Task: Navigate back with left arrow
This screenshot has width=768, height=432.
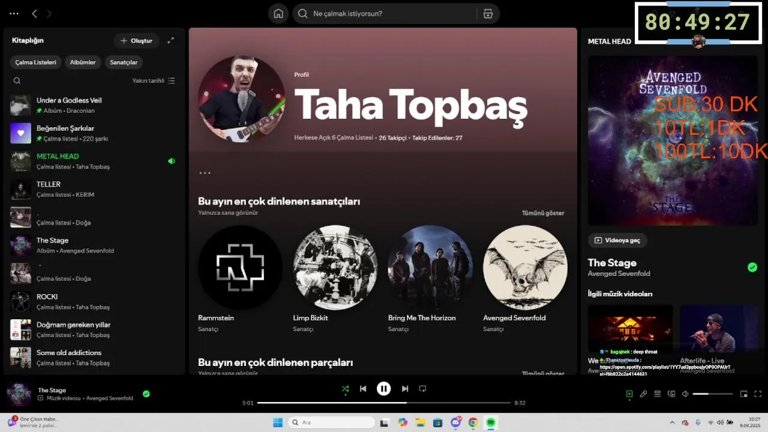Action: coord(34,13)
